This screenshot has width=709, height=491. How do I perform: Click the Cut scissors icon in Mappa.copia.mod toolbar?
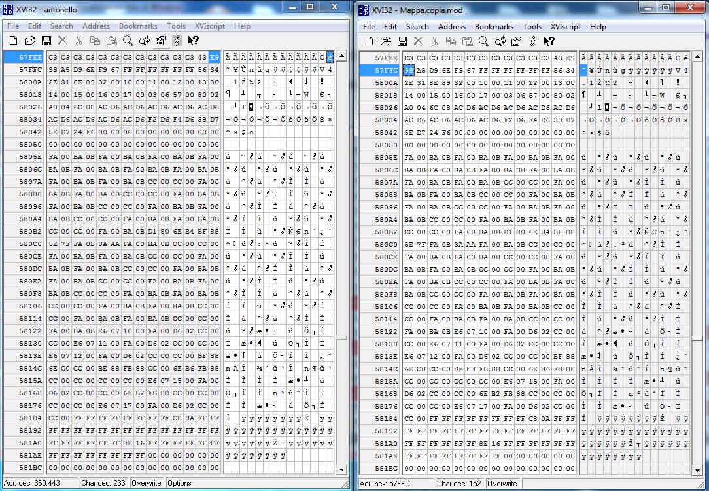[435, 41]
